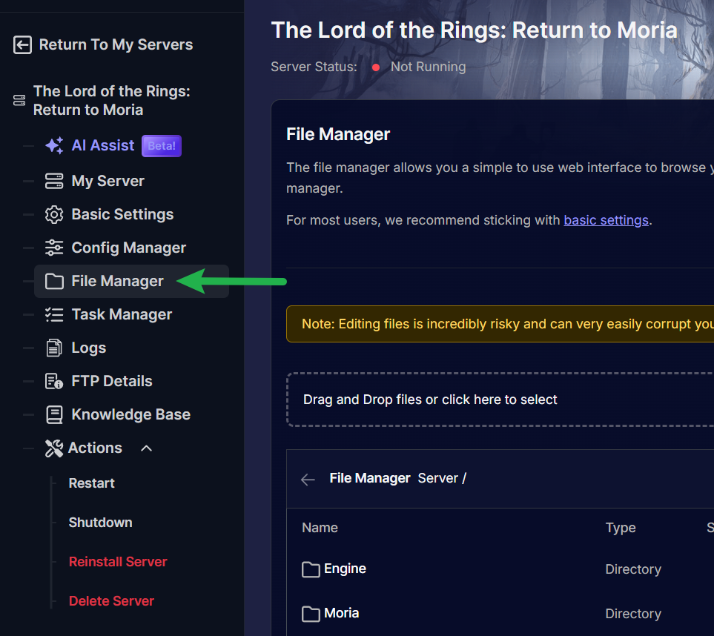Click the Basic Settings gear icon
This screenshot has width=714, height=636.
[x=54, y=215]
